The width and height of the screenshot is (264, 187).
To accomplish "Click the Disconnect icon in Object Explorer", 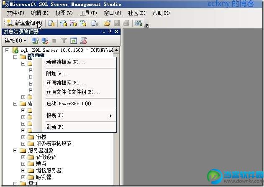I will [x=45, y=40].
